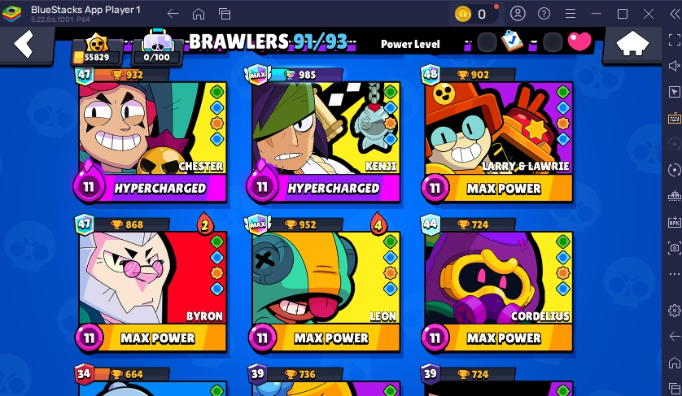This screenshot has height=396, width=682.
Task: Choose the Cordelius brawler card
Action: pyautogui.click(x=496, y=285)
